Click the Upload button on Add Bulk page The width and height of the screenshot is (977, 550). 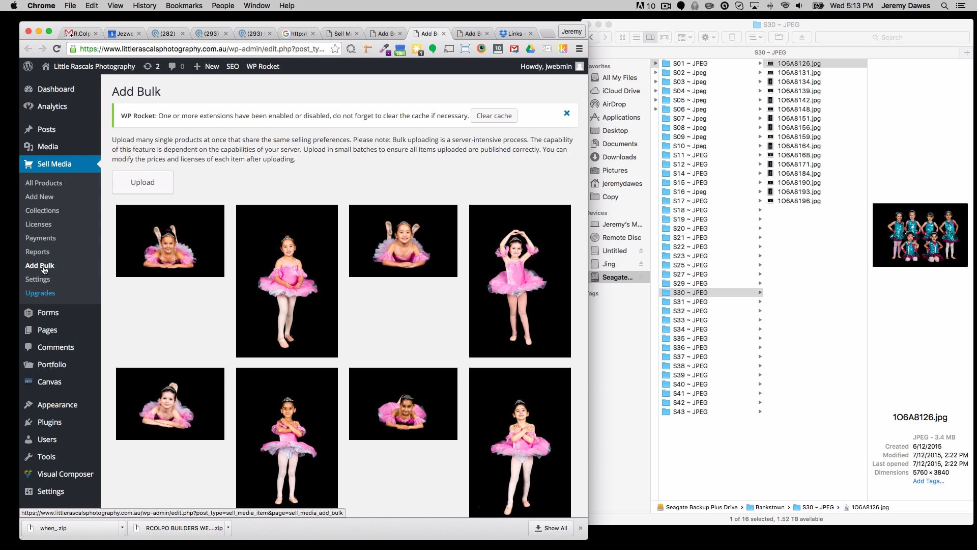pos(142,182)
